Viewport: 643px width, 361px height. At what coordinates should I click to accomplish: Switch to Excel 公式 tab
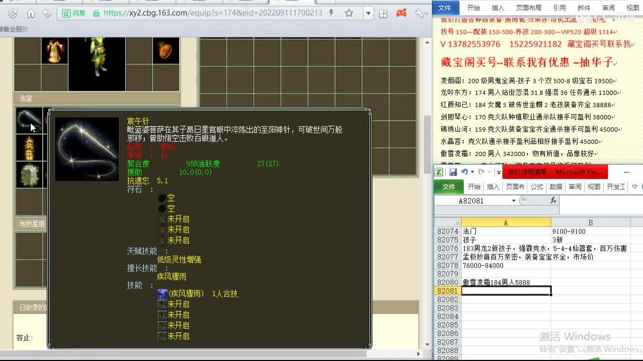pyautogui.click(x=537, y=187)
